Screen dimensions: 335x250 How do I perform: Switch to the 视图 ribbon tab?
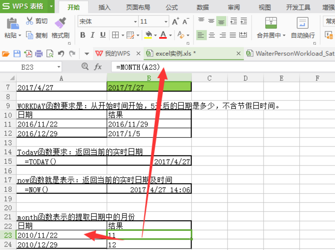(265, 7)
